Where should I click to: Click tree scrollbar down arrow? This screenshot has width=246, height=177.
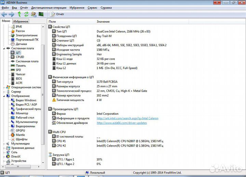click(43, 163)
